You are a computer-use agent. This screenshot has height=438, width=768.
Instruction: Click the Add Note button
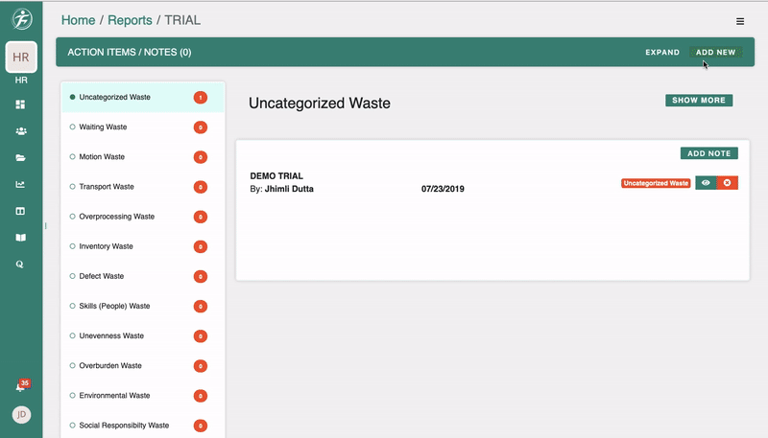click(x=708, y=153)
